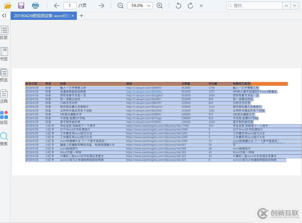
Task: Print the document with the printer icon
Action: (35, 6)
